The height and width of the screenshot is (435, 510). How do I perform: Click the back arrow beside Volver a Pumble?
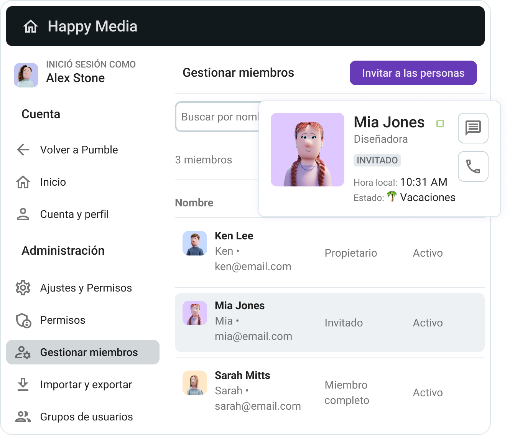[x=23, y=150]
